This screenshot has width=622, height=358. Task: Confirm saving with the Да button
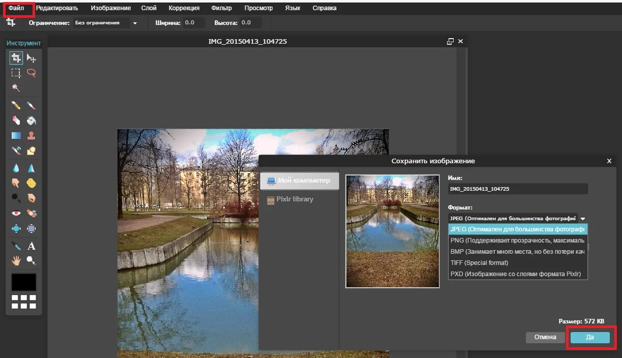(x=590, y=337)
